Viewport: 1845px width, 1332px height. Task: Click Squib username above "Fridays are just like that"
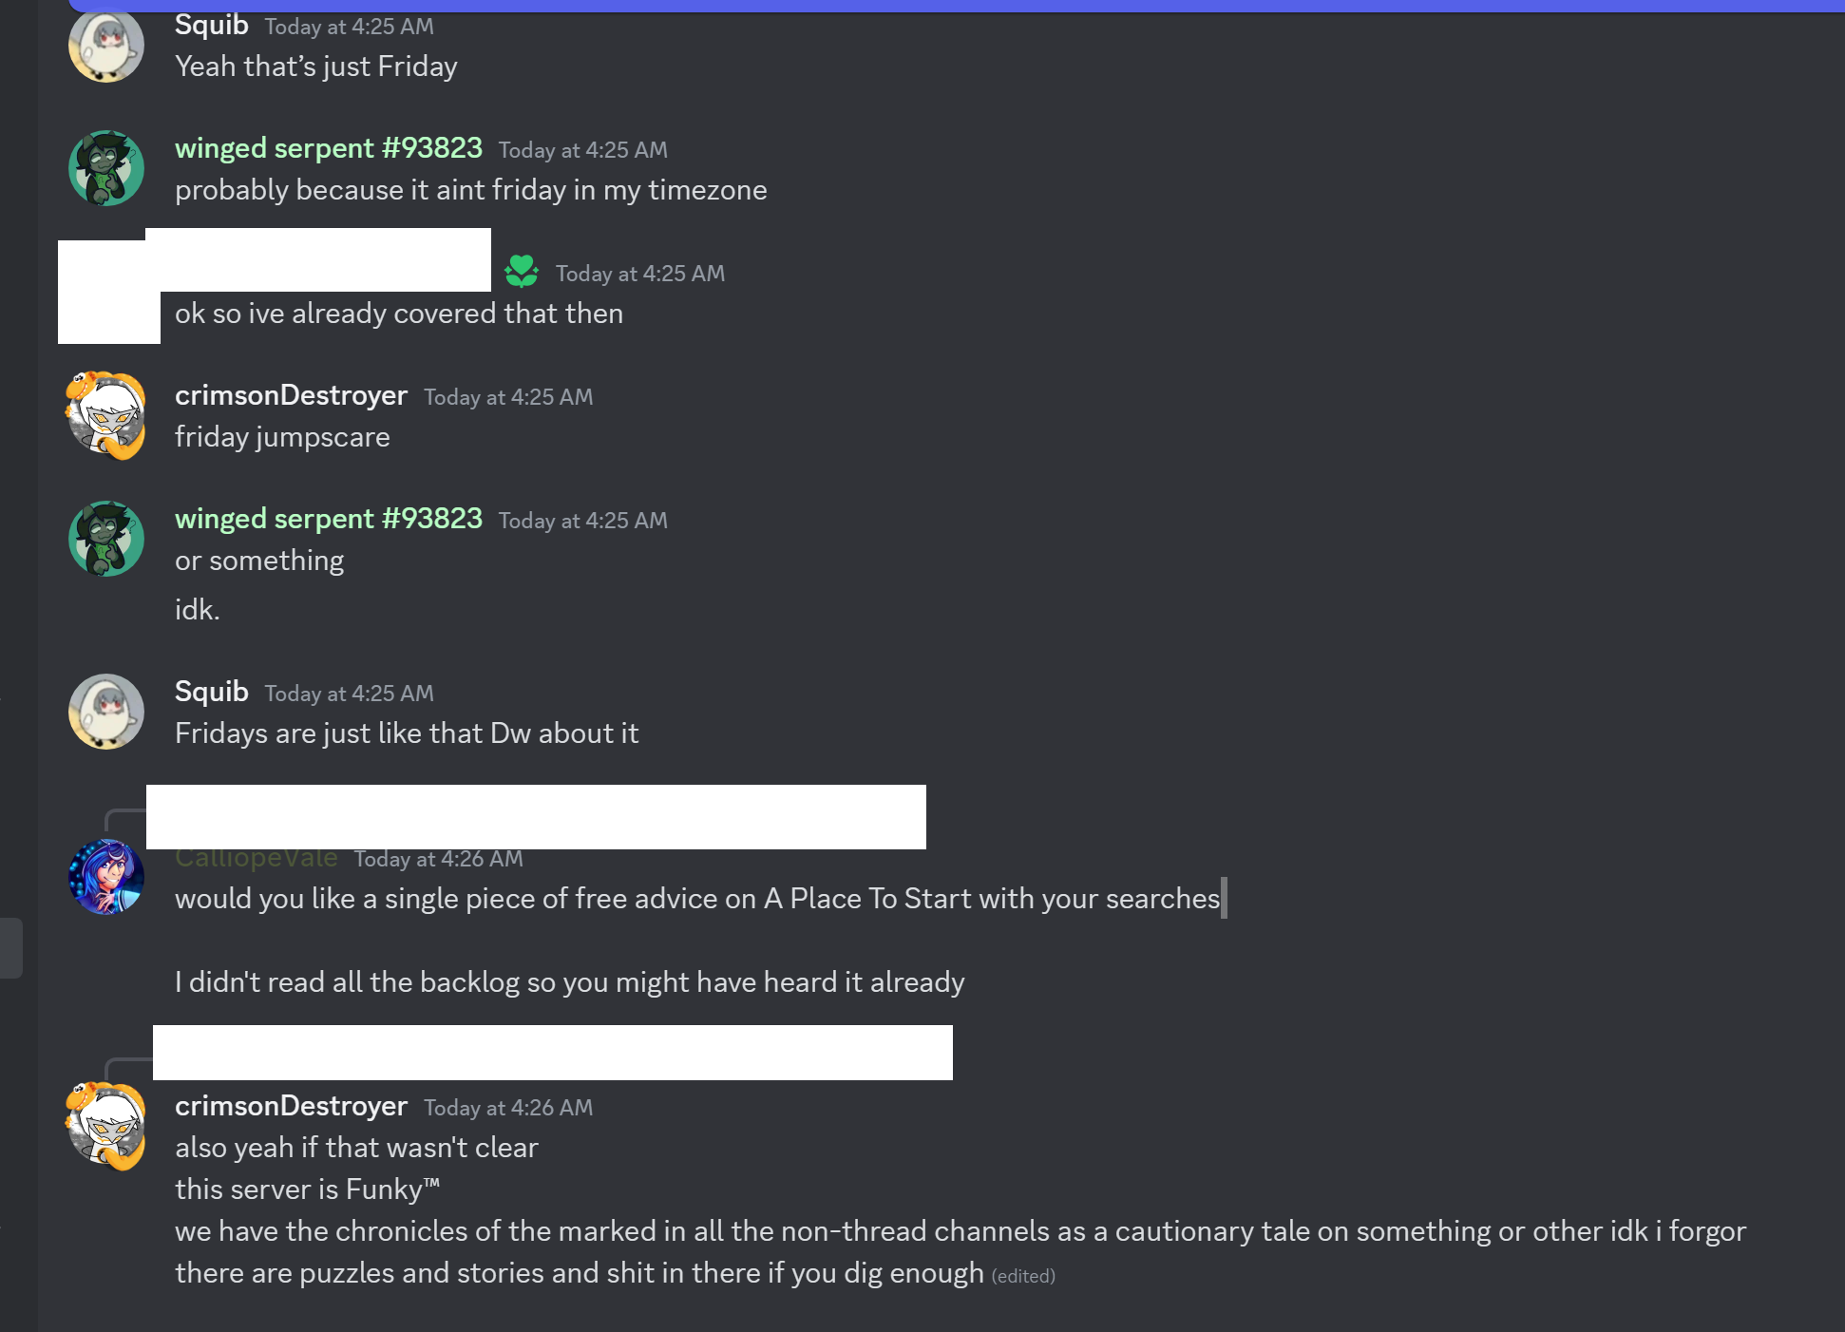[211, 692]
